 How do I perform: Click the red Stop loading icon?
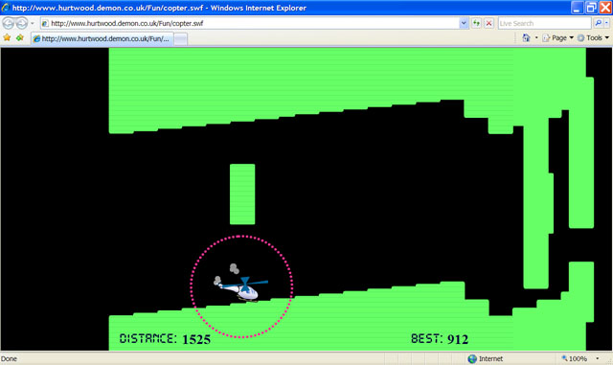pos(488,24)
